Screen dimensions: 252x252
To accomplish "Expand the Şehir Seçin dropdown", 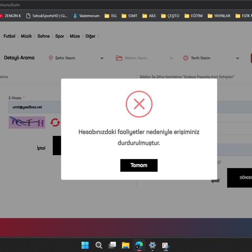I will (76, 58).
